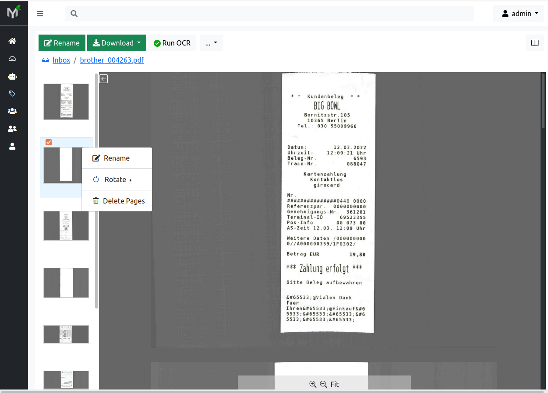
Task: Select the fifth page thumbnail with barcode receipt
Action: pyautogui.click(x=66, y=334)
